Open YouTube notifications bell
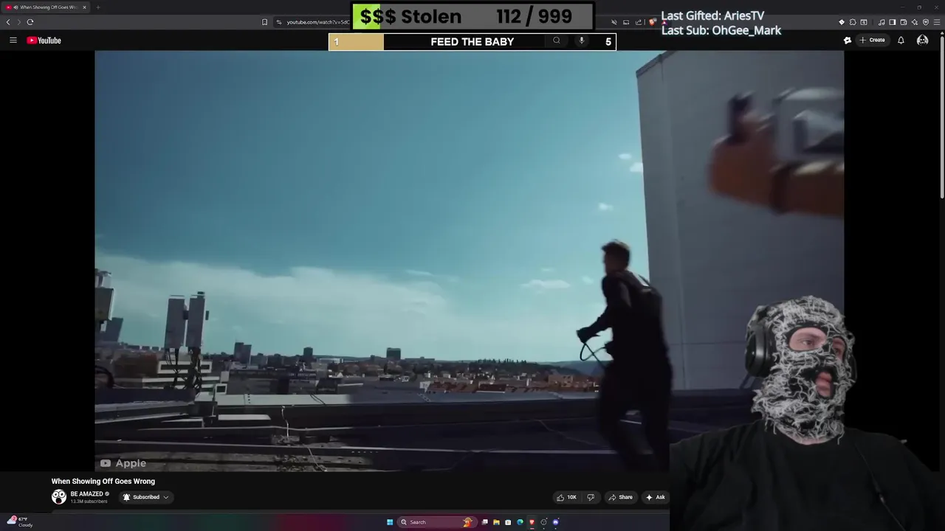Image resolution: width=945 pixels, height=531 pixels. tap(901, 41)
